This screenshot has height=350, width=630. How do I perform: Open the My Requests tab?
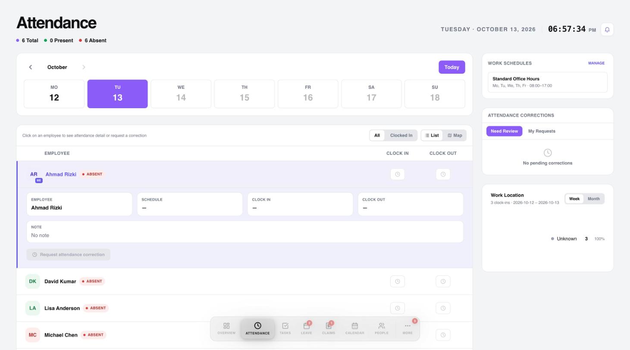(x=542, y=131)
